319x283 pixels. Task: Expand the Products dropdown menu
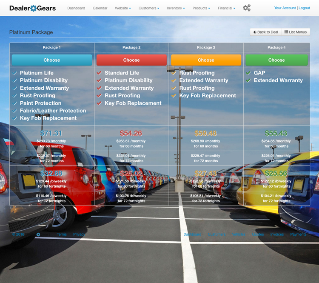click(x=202, y=8)
